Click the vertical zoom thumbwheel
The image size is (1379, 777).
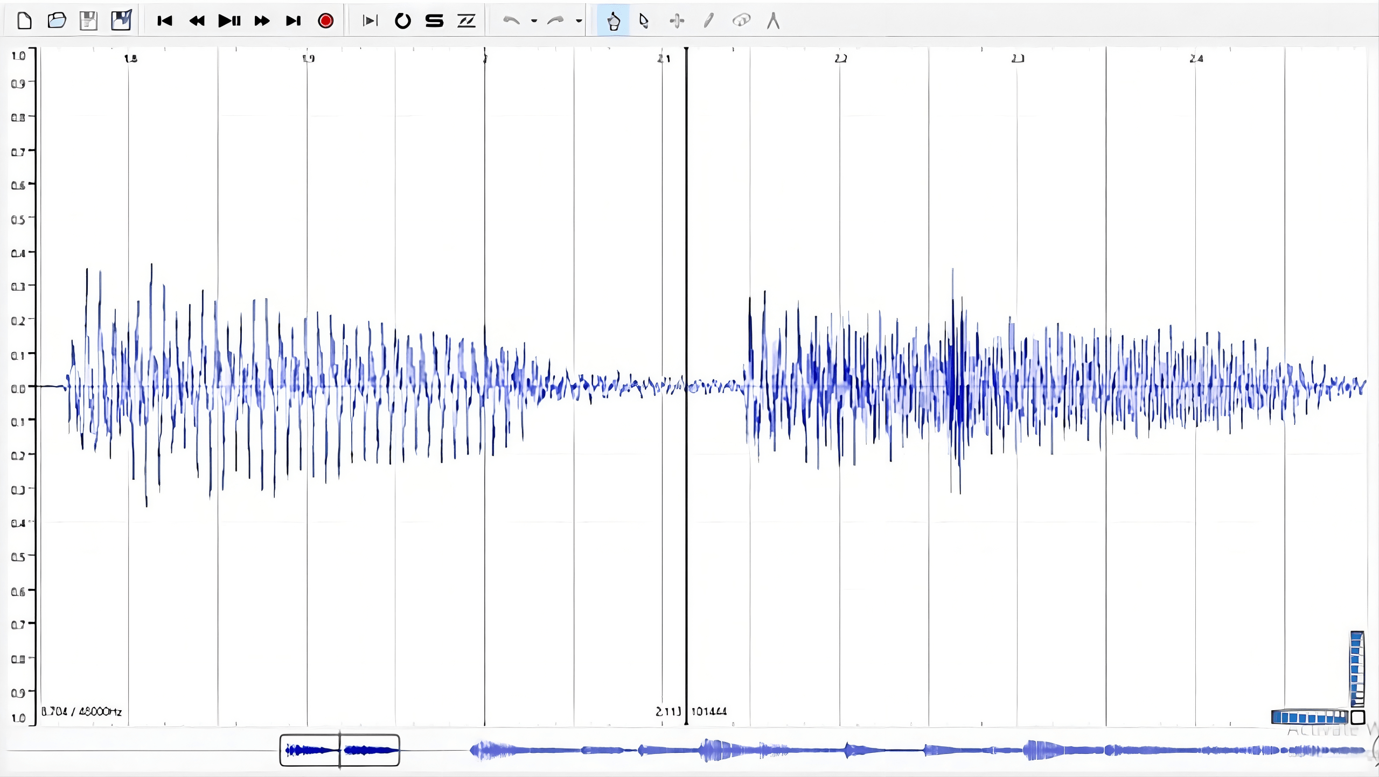click(x=1357, y=669)
